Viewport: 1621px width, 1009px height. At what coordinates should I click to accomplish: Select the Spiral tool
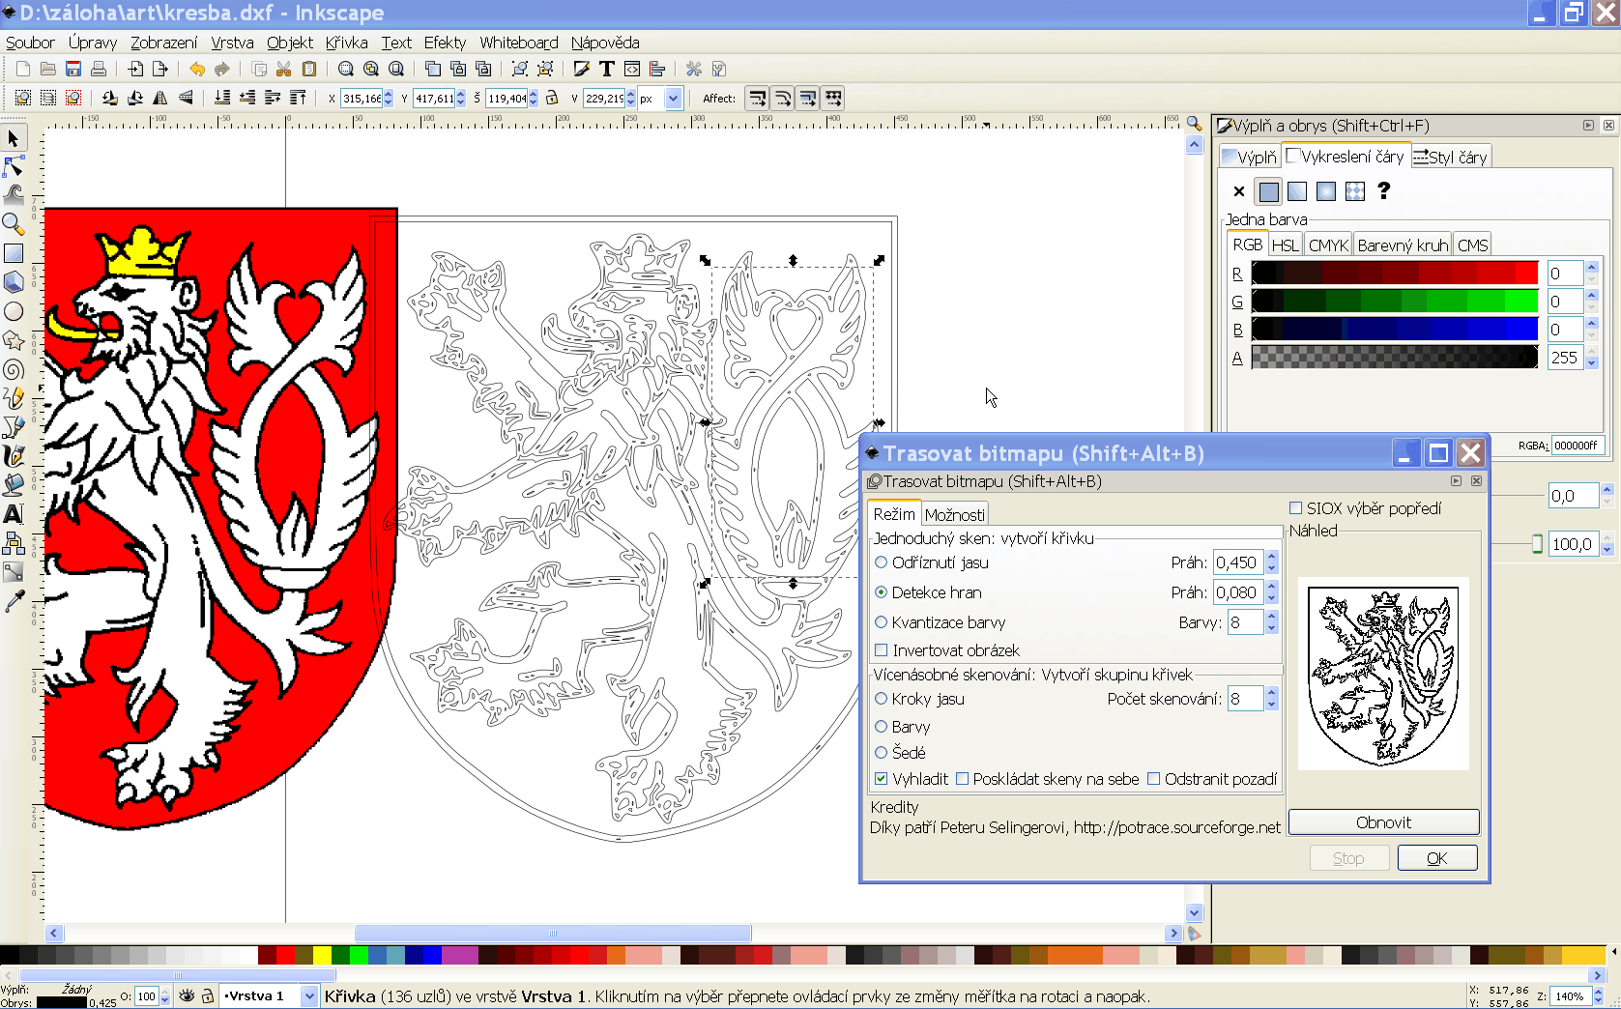pos(14,370)
